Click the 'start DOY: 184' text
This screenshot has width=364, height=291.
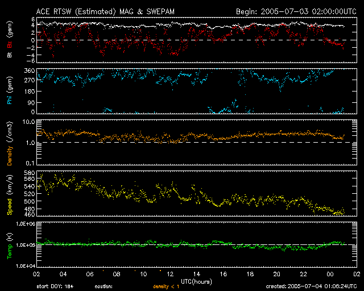(x=54, y=287)
